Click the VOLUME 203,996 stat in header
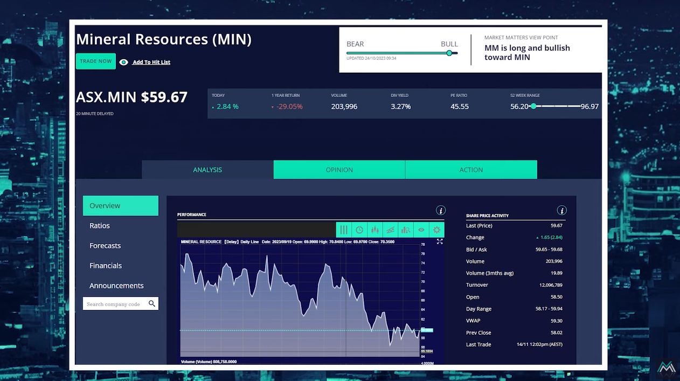The height and width of the screenshot is (381, 680). (x=344, y=107)
